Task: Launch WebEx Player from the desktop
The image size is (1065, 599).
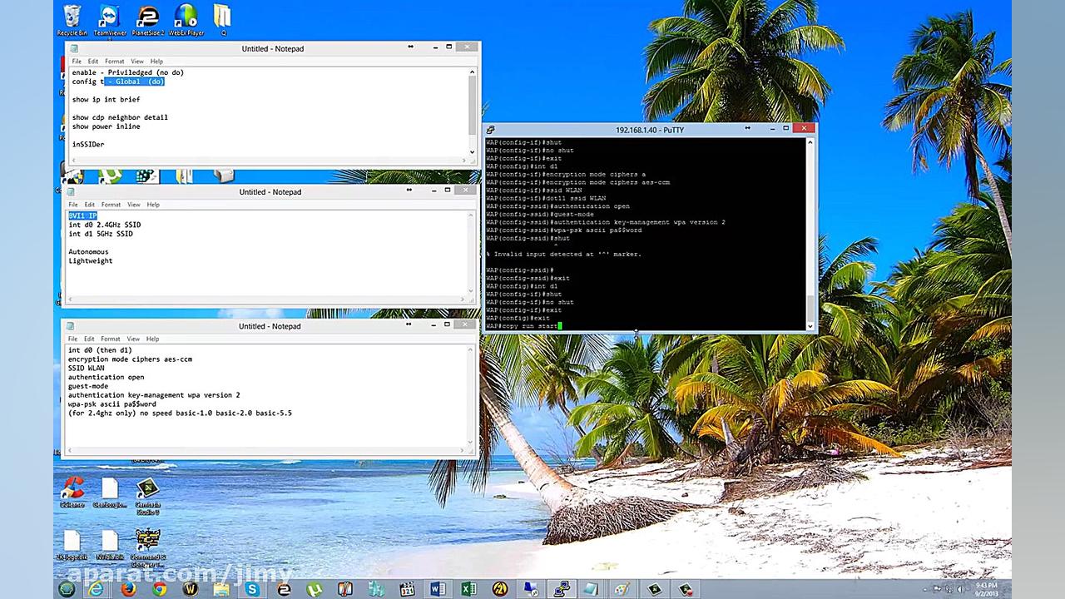Action: 186,17
